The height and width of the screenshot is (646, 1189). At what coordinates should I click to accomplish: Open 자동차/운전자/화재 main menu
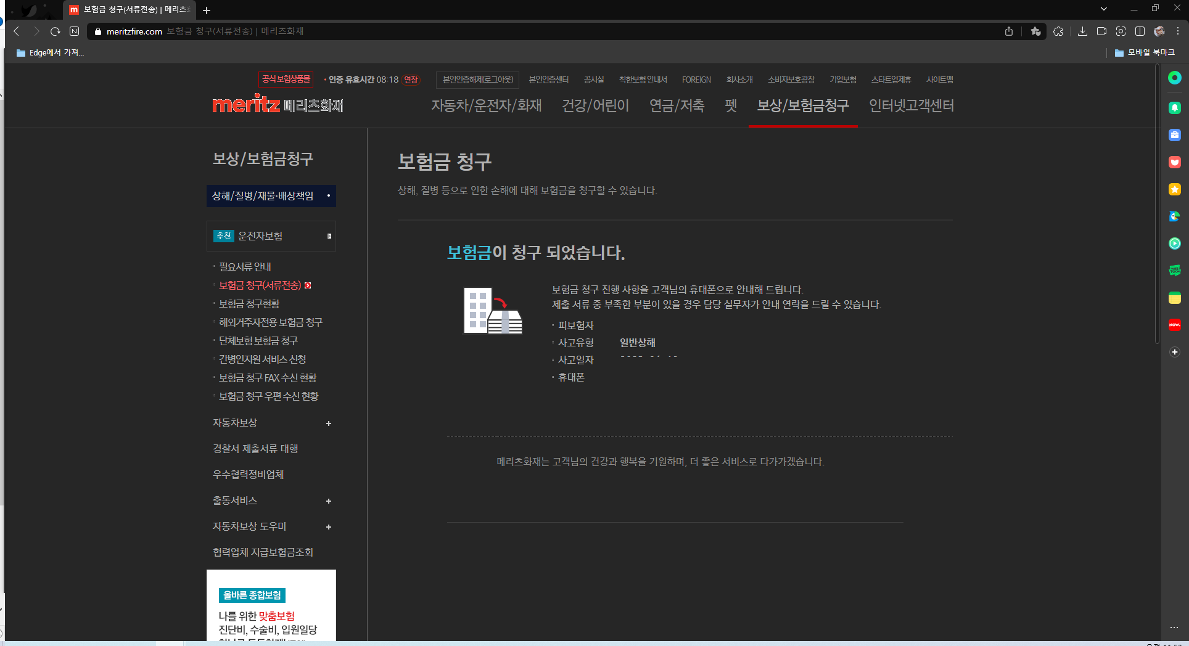pos(487,106)
